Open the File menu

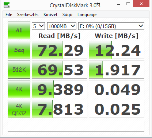click(9, 15)
